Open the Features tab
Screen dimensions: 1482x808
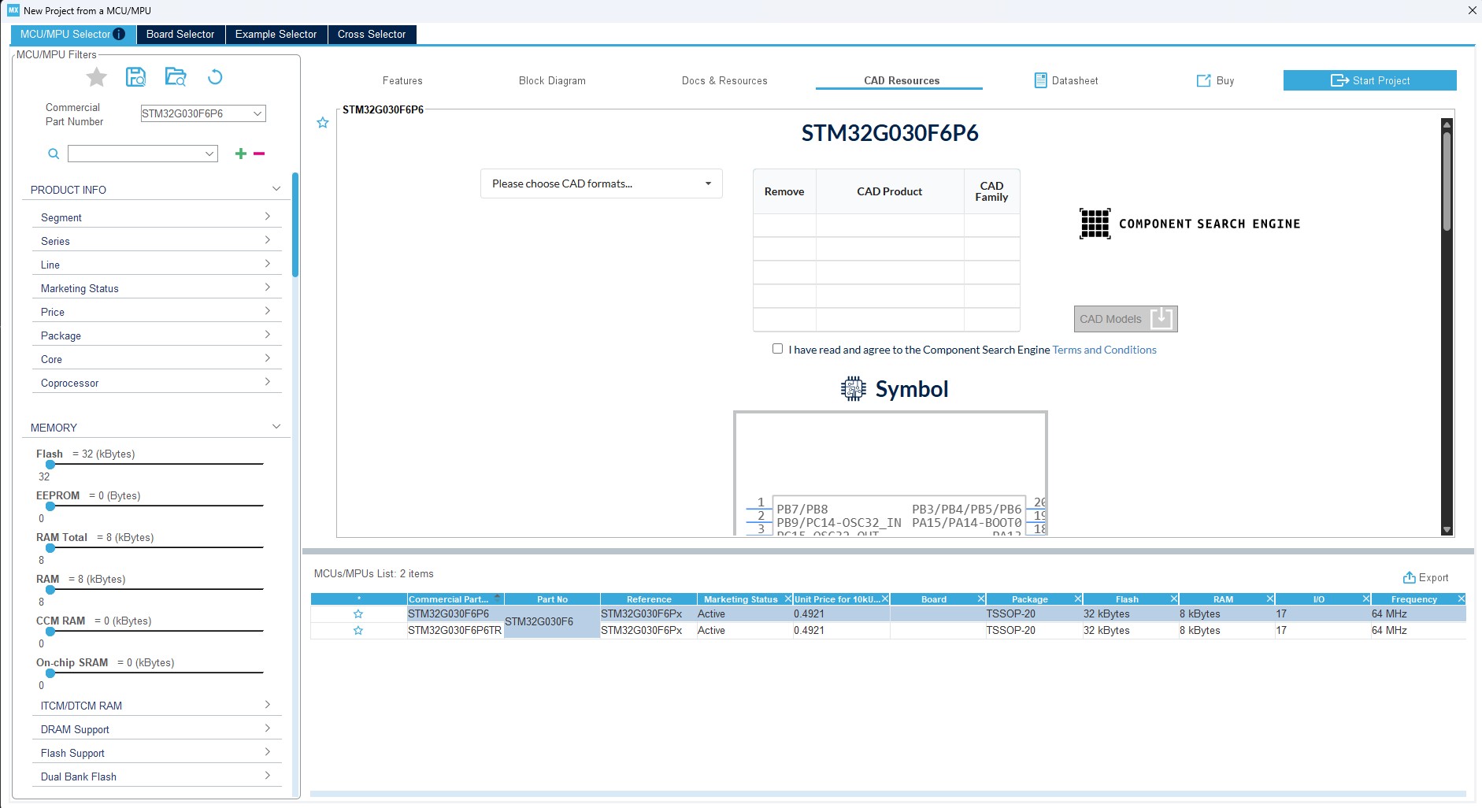pos(402,80)
